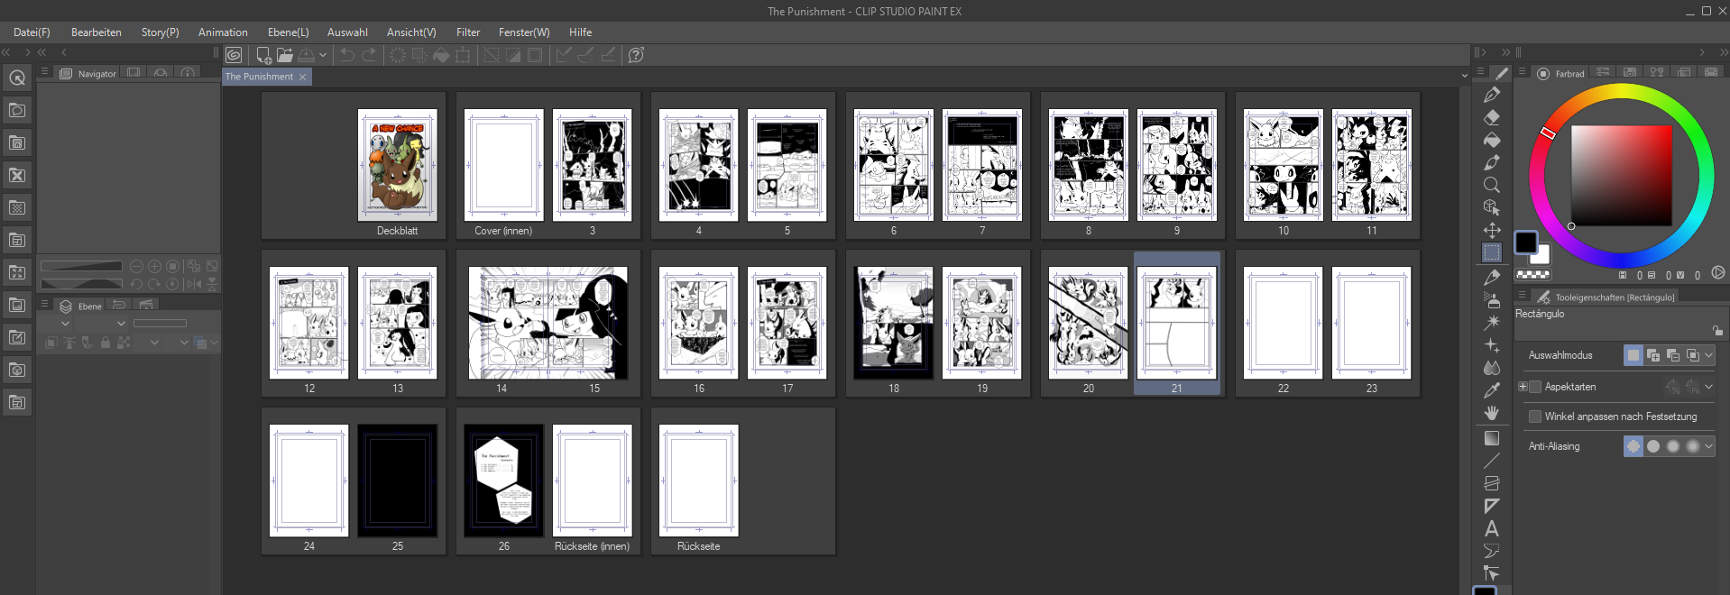The image size is (1730, 595).
Task: Click the Open file folder icon
Action: point(285,55)
